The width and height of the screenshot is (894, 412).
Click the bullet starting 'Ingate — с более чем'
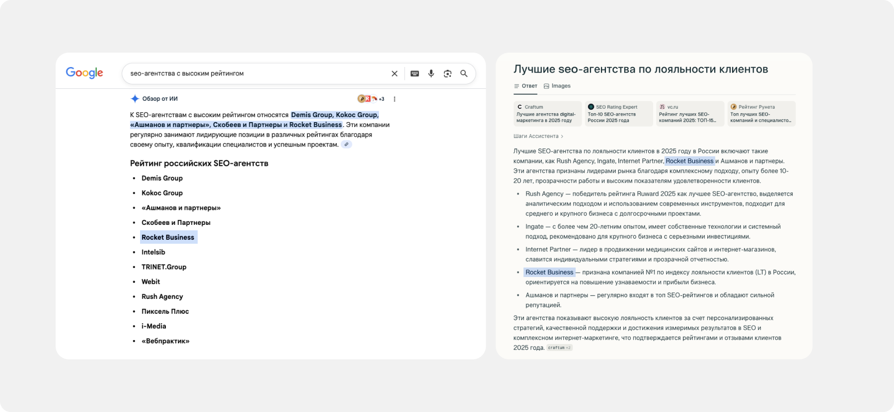(653, 231)
